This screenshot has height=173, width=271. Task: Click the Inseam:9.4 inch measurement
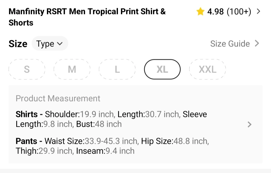click(105, 151)
